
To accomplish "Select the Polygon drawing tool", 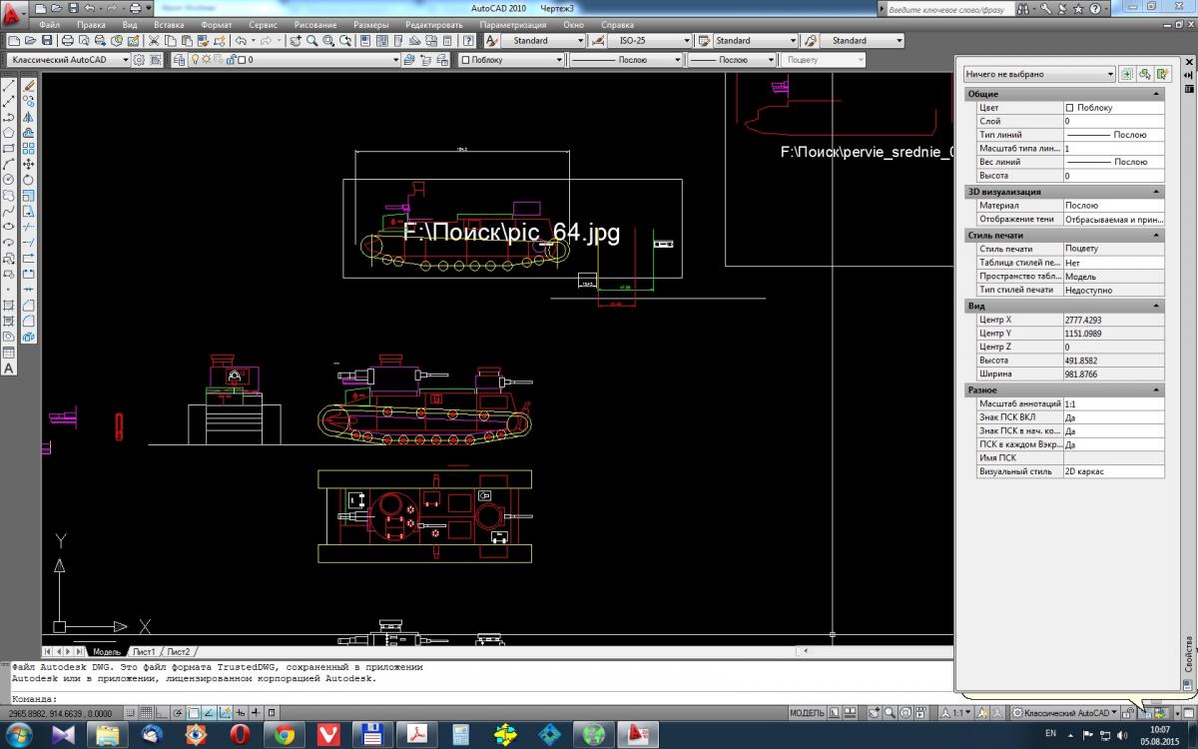I will point(9,132).
